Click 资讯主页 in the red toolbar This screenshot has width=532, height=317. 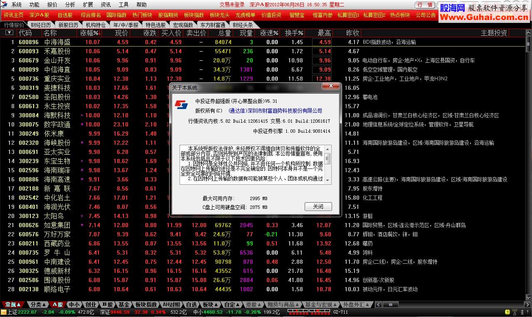13,15
